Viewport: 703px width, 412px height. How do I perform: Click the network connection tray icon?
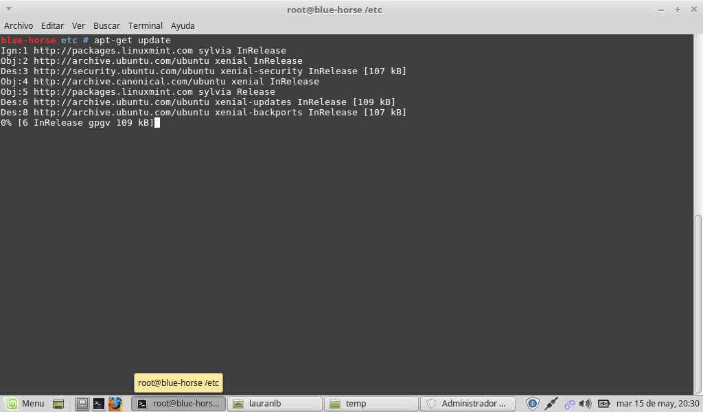click(551, 404)
